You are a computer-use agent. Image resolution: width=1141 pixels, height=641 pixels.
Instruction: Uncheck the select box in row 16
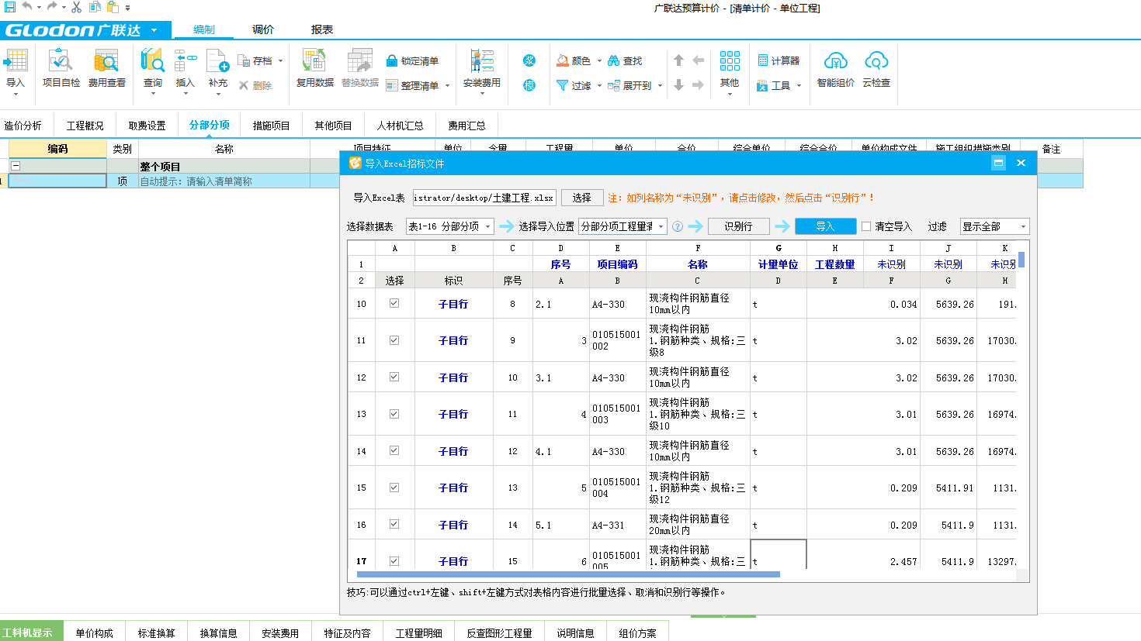pos(394,524)
